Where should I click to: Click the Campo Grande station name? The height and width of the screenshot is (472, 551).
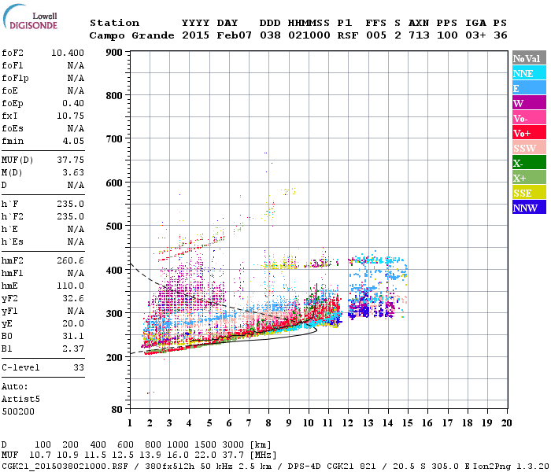click(131, 35)
